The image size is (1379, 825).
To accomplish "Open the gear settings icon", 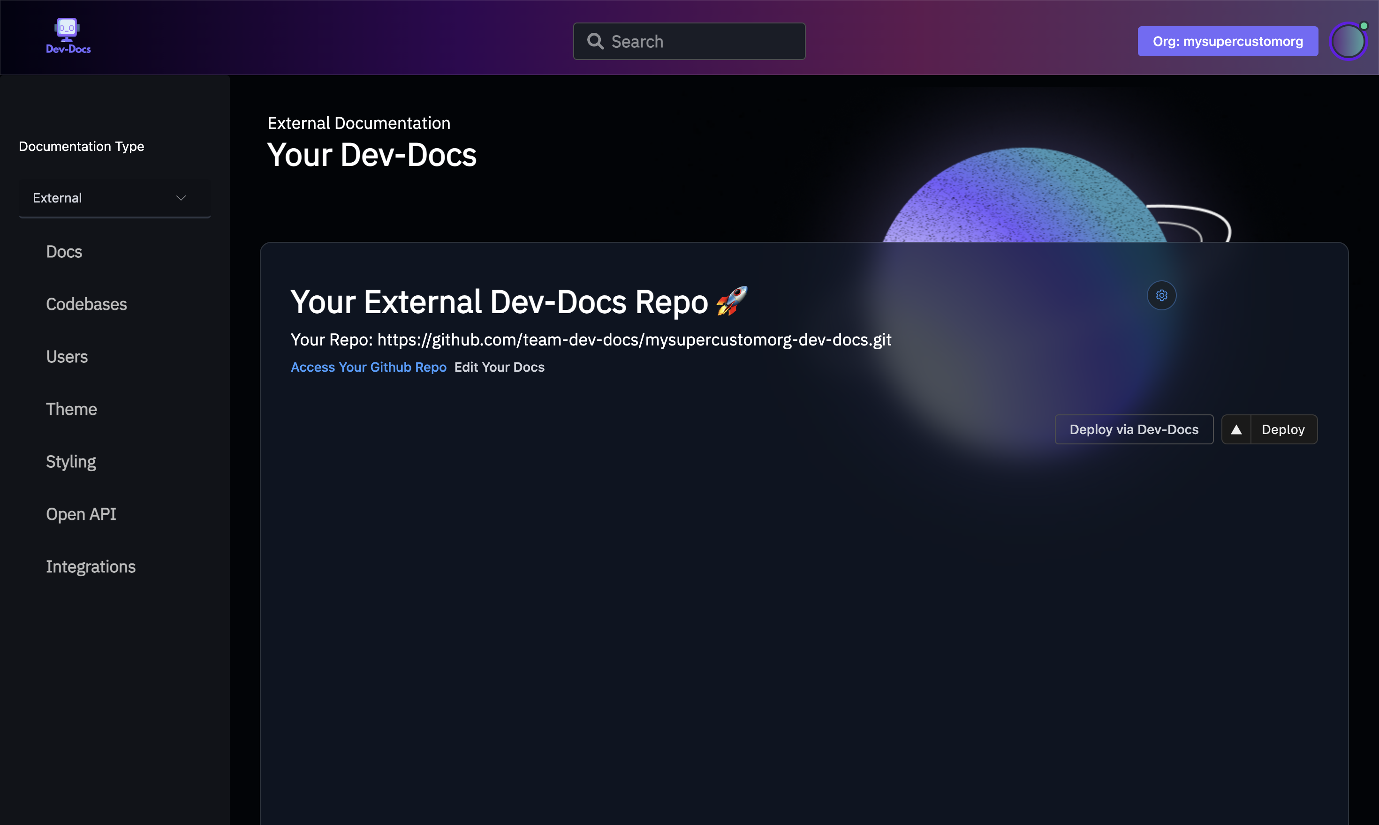I will [x=1161, y=295].
